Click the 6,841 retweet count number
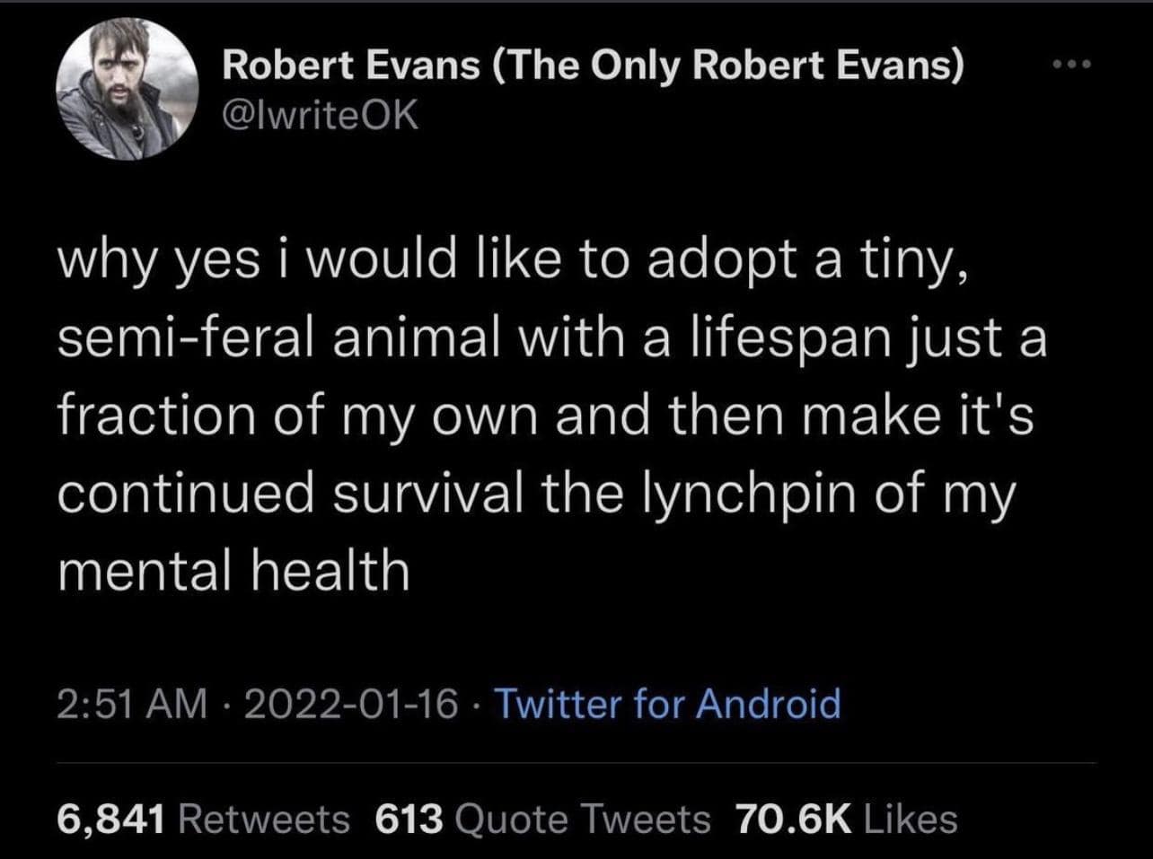This screenshot has height=859, width=1153. pos(110,819)
